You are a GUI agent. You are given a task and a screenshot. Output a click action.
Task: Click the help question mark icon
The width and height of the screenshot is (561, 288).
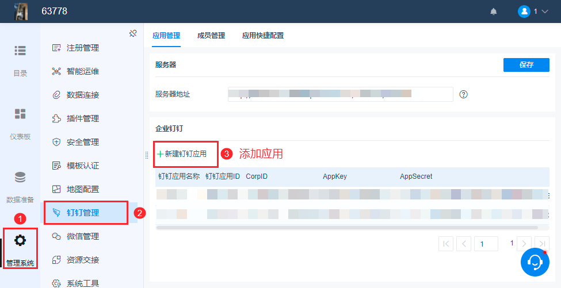(x=463, y=94)
